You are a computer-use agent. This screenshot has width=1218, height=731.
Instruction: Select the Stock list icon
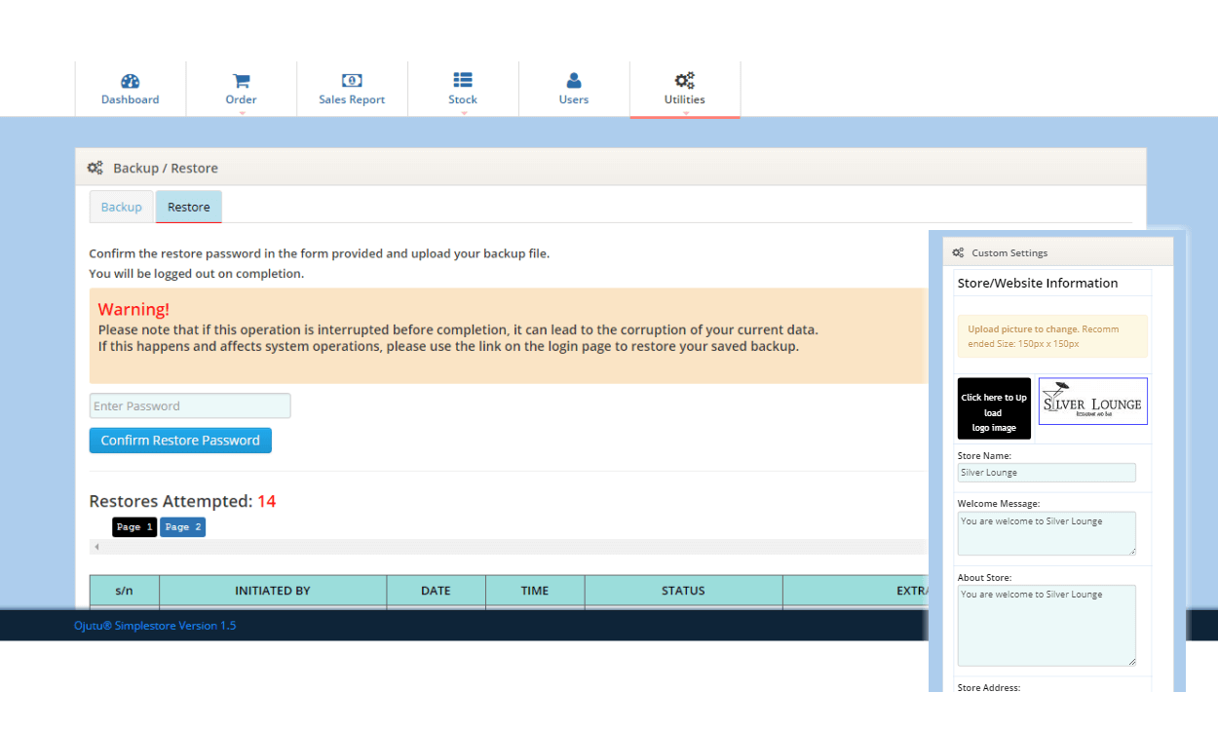click(x=463, y=81)
